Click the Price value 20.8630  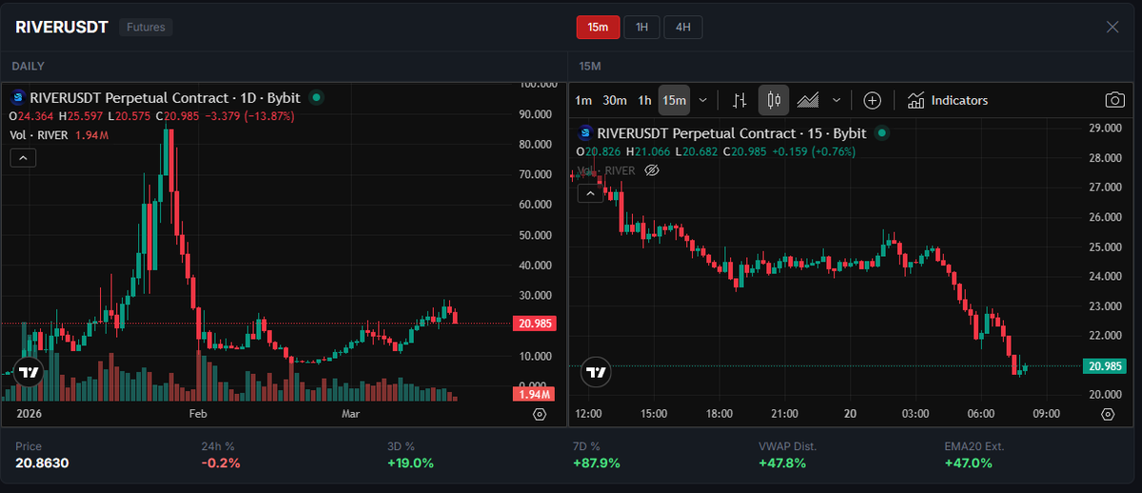(42, 463)
